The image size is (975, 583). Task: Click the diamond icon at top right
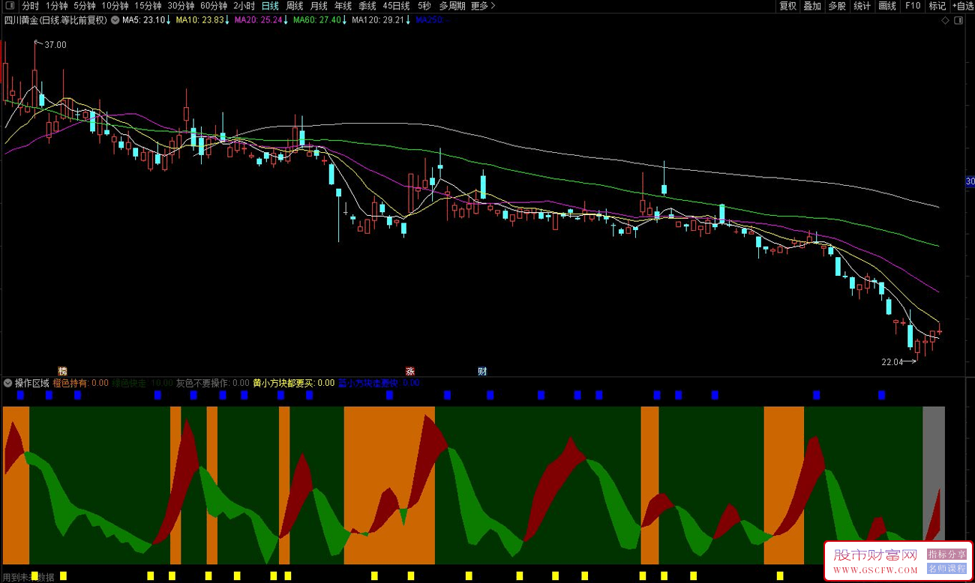point(944,20)
